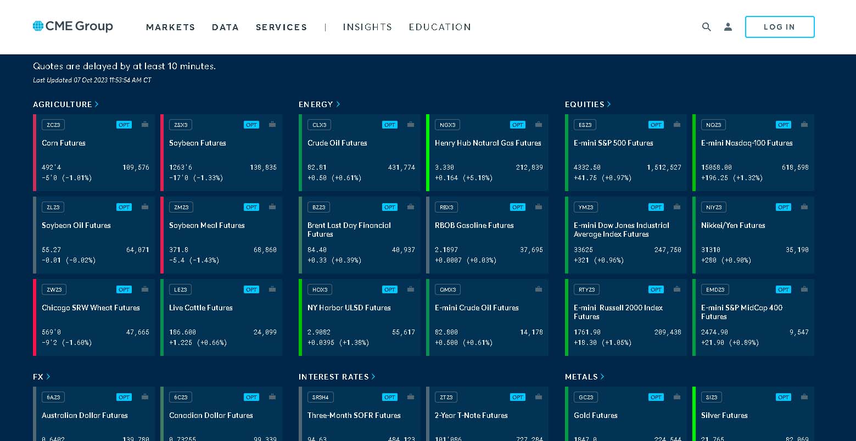Click the LOG IN button
The height and width of the screenshot is (441, 856).
pyautogui.click(x=780, y=27)
